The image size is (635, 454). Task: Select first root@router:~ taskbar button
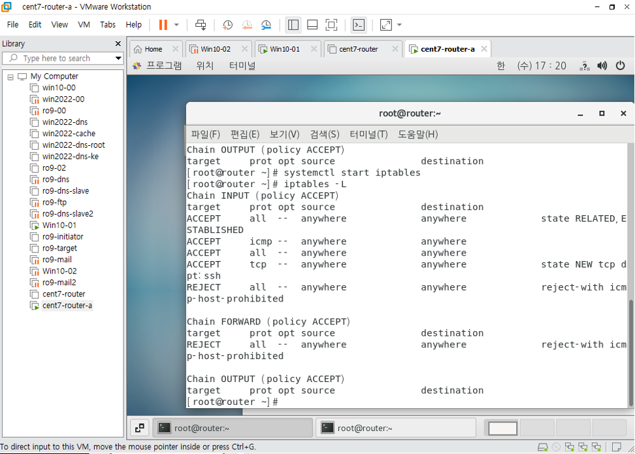tap(233, 428)
